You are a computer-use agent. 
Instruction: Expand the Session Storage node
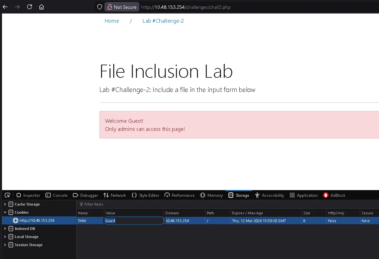click(5, 245)
